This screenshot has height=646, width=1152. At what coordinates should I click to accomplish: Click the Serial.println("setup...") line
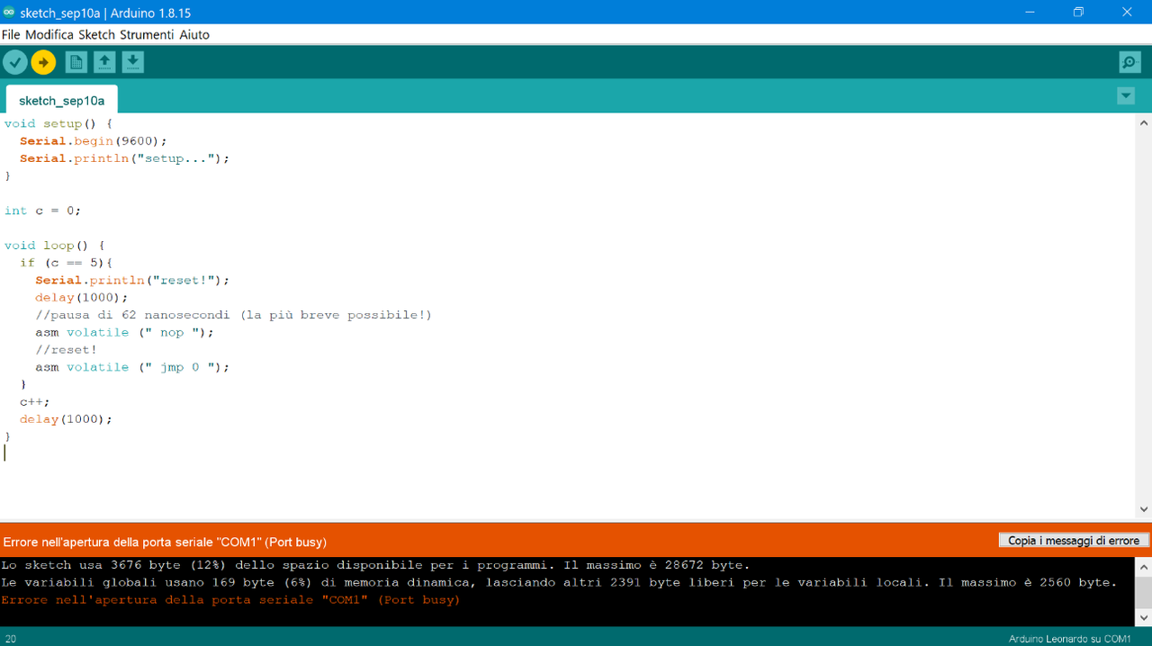[125, 158]
